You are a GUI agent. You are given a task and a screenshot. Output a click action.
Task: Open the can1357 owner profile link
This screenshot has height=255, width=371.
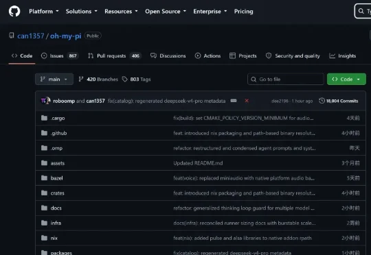(31, 36)
